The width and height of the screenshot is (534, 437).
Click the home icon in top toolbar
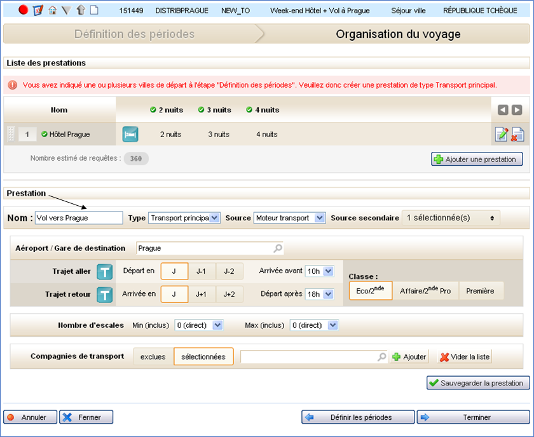click(x=53, y=10)
